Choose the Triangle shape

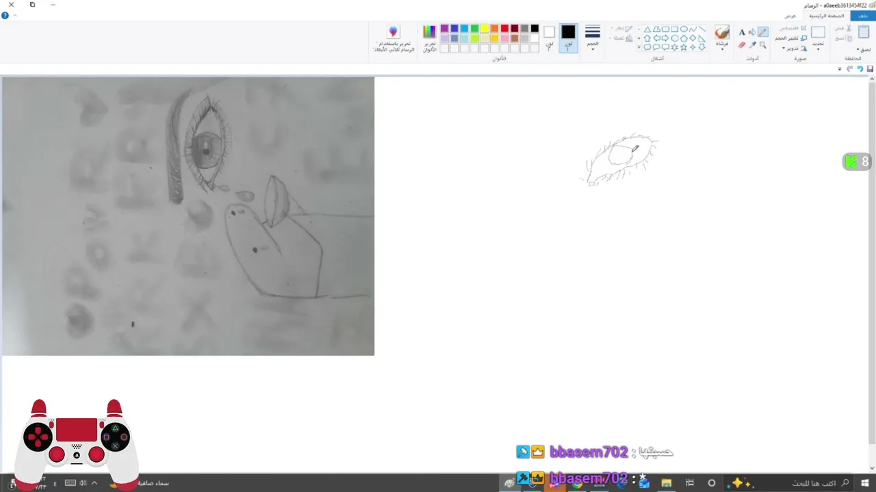(647, 29)
